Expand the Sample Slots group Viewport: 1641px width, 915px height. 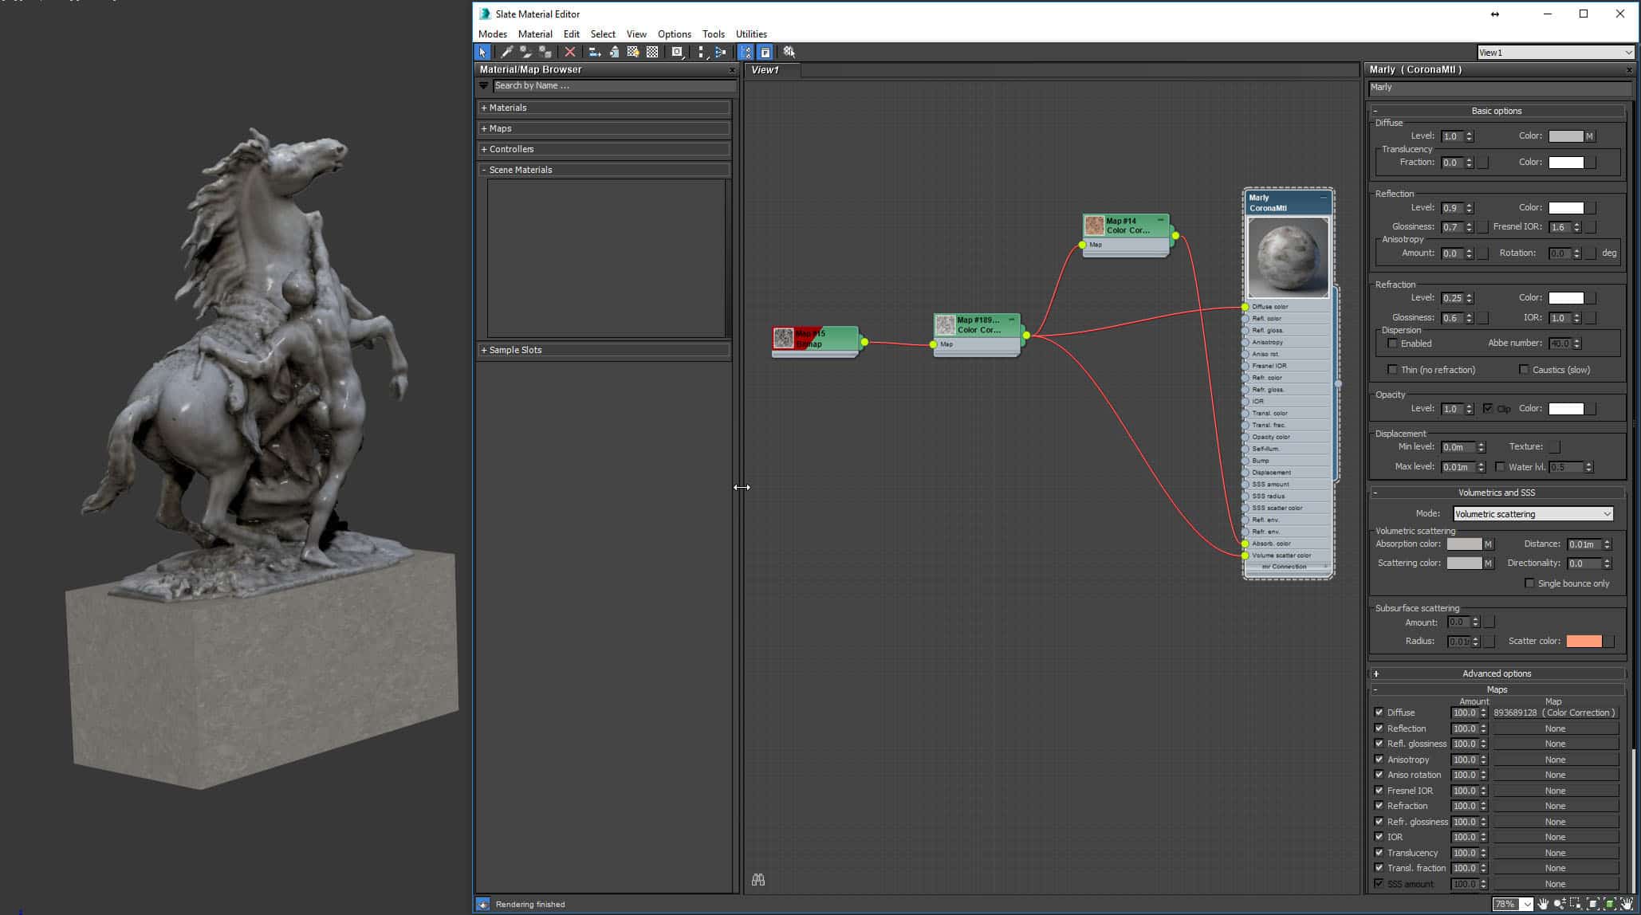[604, 350]
